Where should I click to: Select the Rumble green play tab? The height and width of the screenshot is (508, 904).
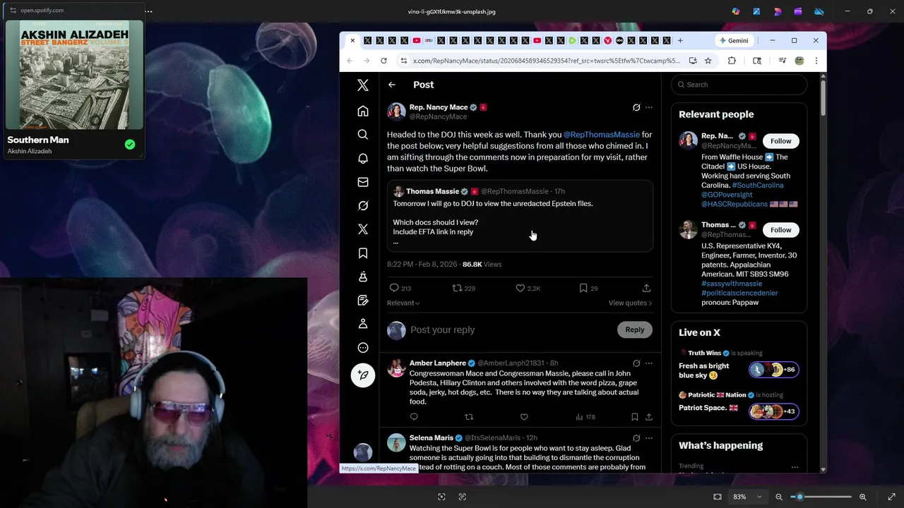[x=572, y=40]
